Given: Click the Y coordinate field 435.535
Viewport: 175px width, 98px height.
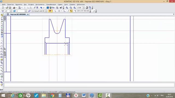Looking at the screenshot, I should 86,11.
